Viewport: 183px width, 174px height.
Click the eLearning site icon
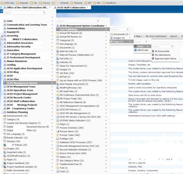[5, 36]
